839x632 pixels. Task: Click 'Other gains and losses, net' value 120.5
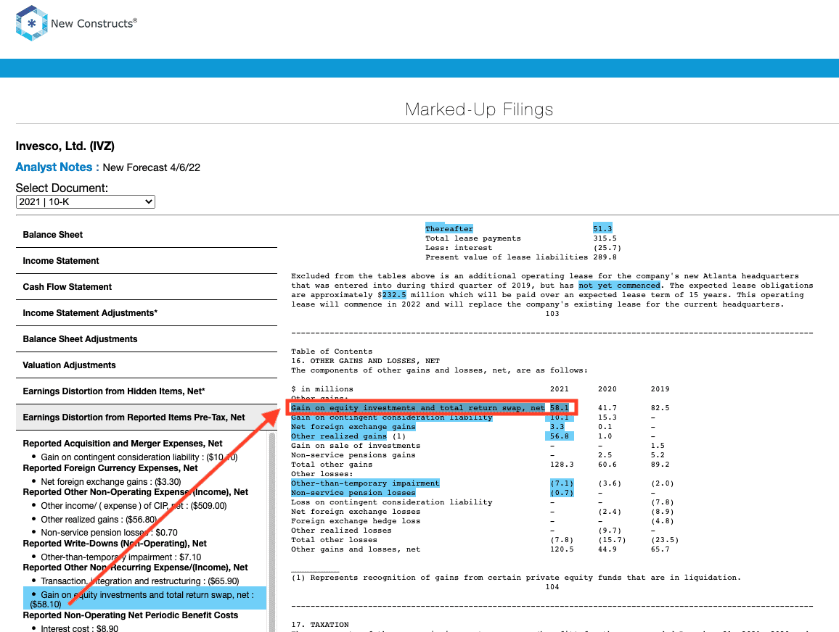[x=562, y=549]
